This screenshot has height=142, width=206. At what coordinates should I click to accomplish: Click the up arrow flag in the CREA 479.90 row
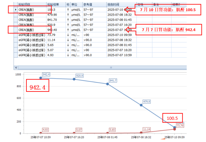pos(68,15)
